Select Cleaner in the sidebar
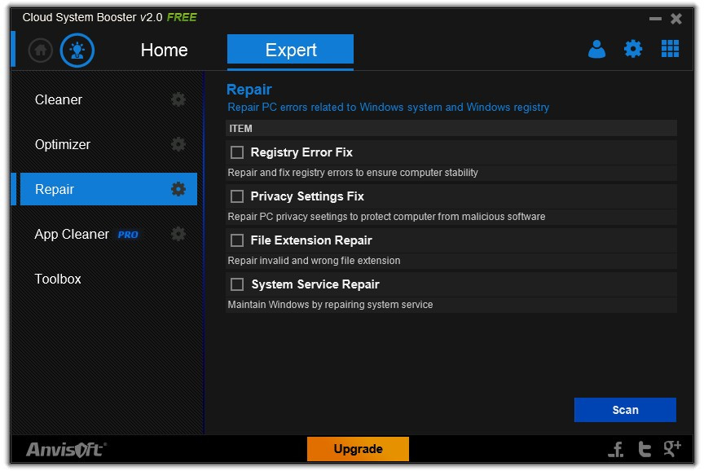704x471 pixels. tap(59, 99)
